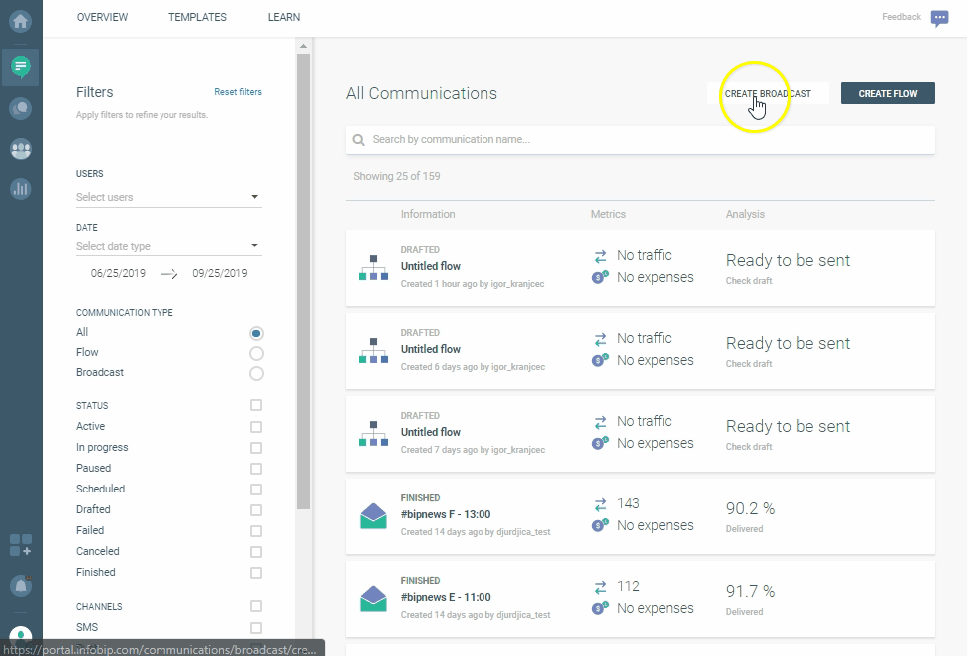Click the Feedback speech bubble icon
Viewport: 967px width, 656px height.
[x=939, y=18]
